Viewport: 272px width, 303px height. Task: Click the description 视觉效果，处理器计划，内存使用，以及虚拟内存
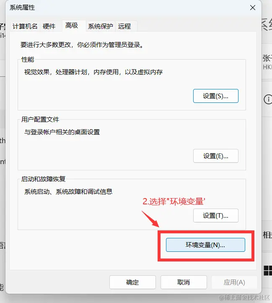pos(93,72)
